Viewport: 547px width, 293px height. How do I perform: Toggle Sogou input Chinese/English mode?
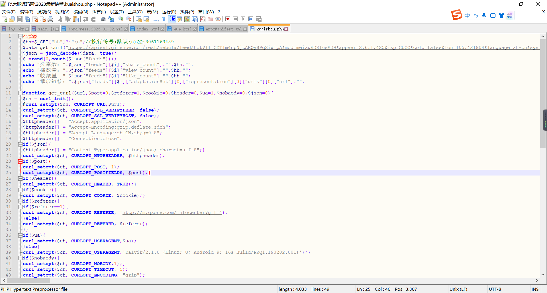[467, 15]
